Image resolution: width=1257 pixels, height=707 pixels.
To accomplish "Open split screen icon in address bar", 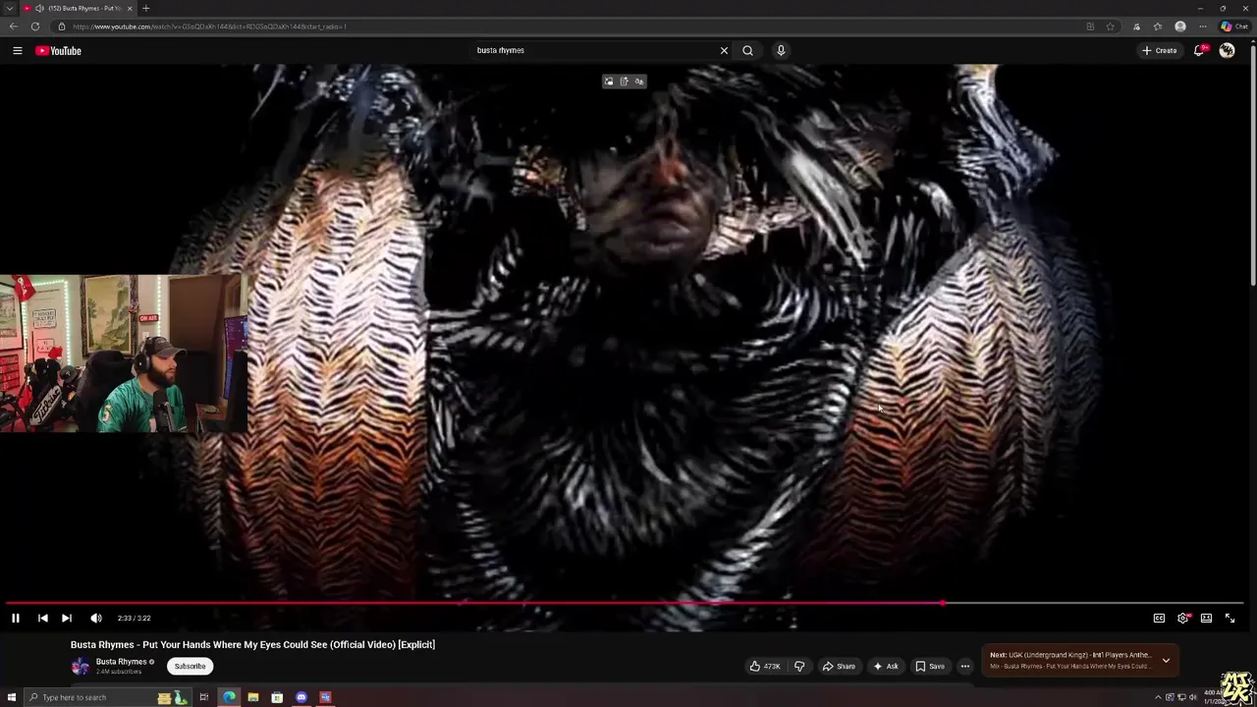I will point(1090,27).
